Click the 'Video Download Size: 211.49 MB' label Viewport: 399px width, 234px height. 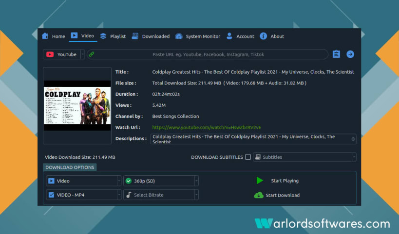tap(80, 157)
